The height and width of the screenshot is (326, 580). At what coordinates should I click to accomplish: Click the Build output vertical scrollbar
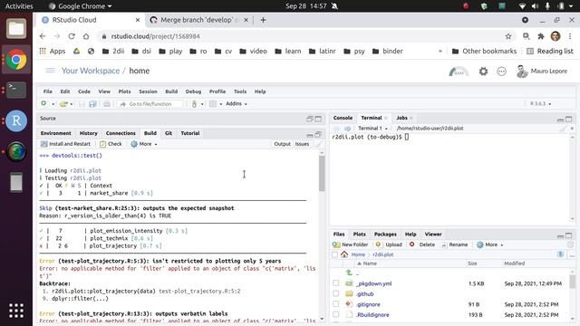click(322, 173)
